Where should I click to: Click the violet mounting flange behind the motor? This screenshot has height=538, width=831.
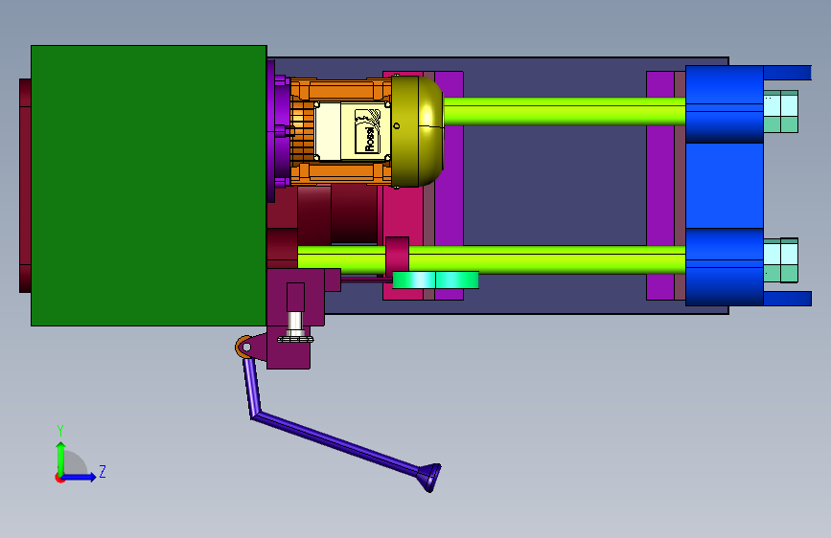pos(279,131)
